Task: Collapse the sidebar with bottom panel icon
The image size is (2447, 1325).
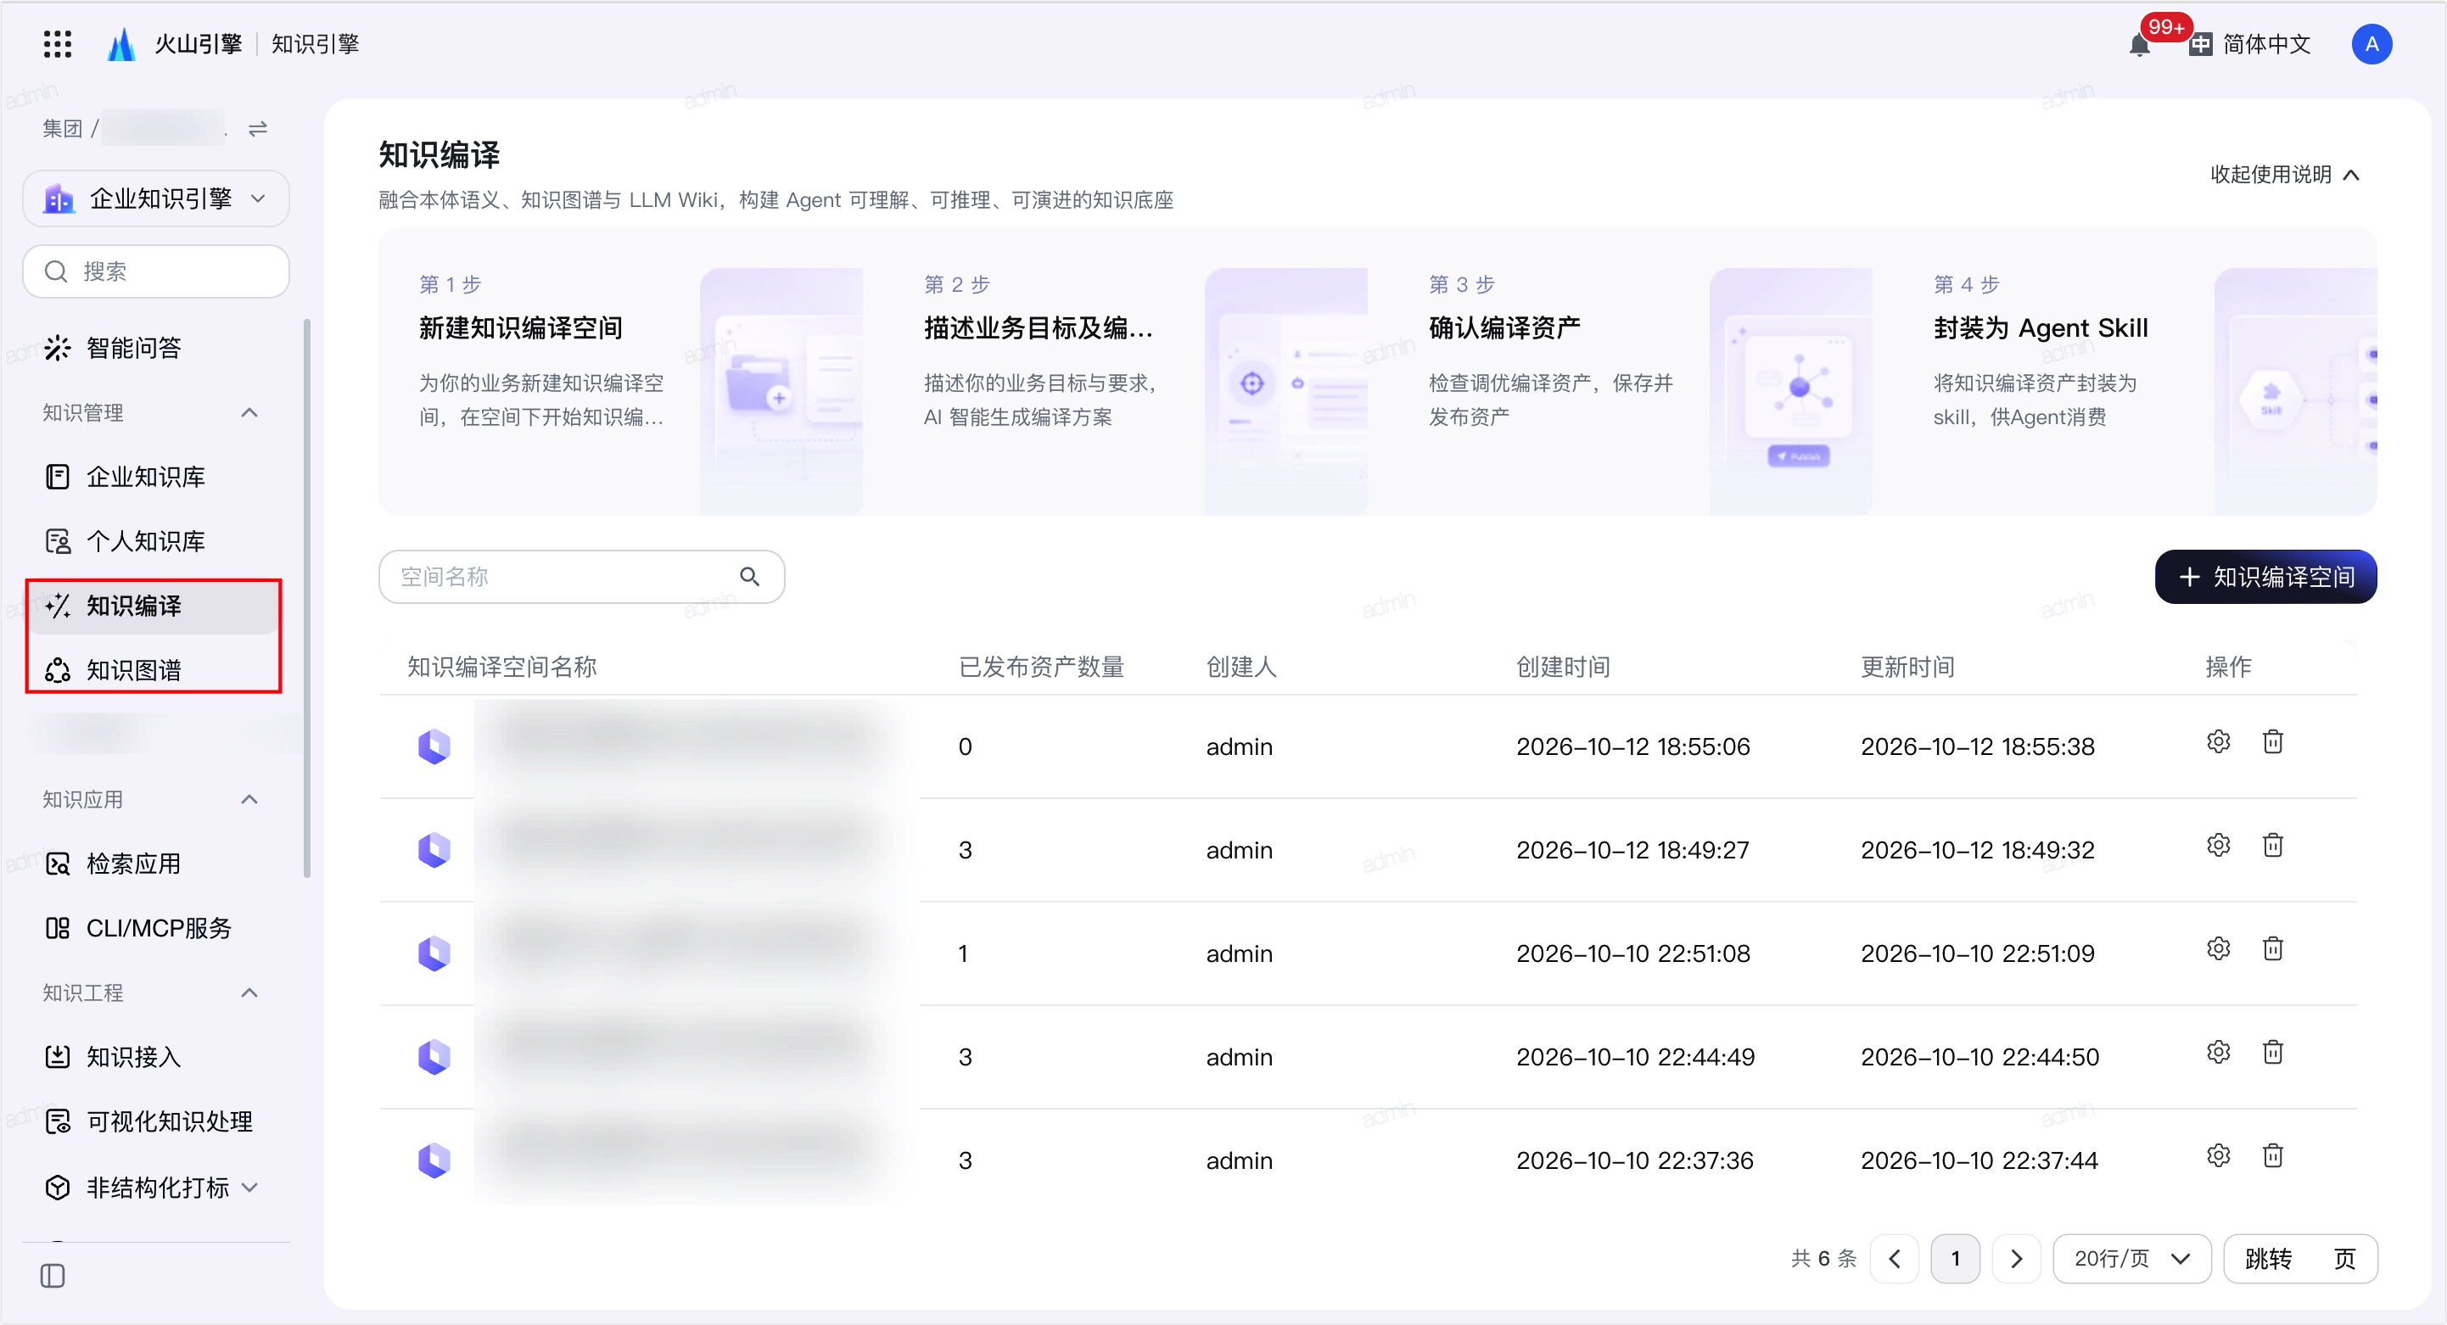Action: (x=53, y=1276)
